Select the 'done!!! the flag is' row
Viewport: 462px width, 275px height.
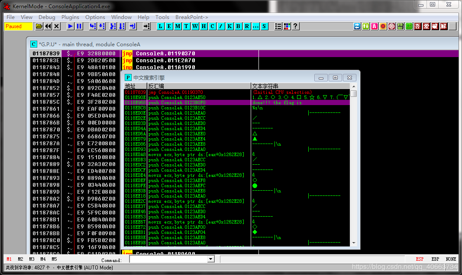[x=237, y=102]
